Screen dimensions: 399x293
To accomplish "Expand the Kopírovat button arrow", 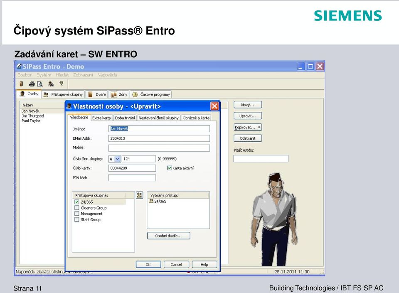I will [259, 127].
